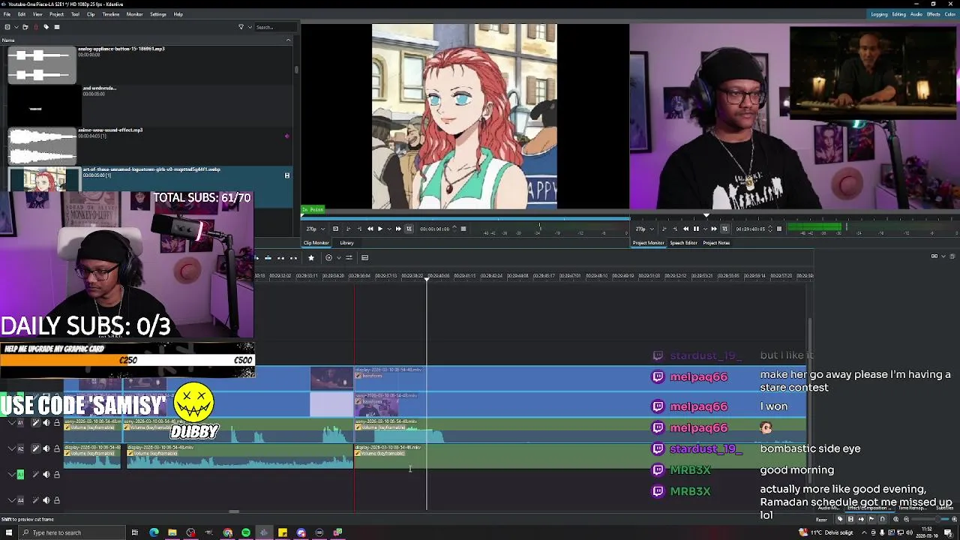Click the Chrome icon in Windows taskbar

tap(227, 532)
